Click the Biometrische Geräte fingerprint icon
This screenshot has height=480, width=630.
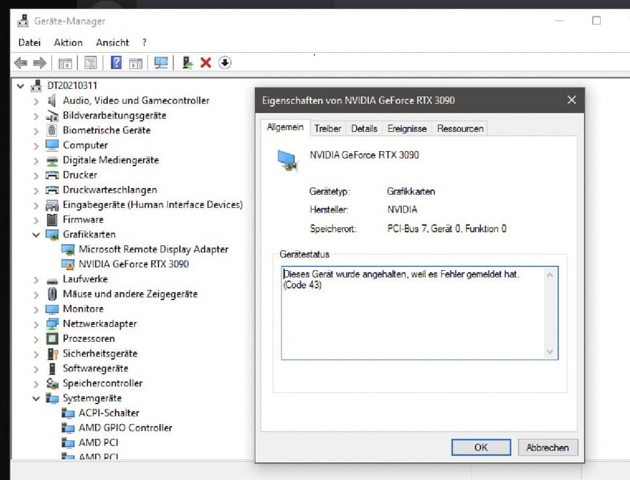pyautogui.click(x=52, y=130)
